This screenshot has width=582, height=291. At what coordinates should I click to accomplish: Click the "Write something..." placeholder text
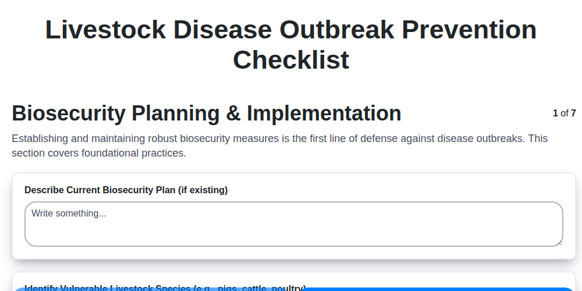tap(69, 214)
